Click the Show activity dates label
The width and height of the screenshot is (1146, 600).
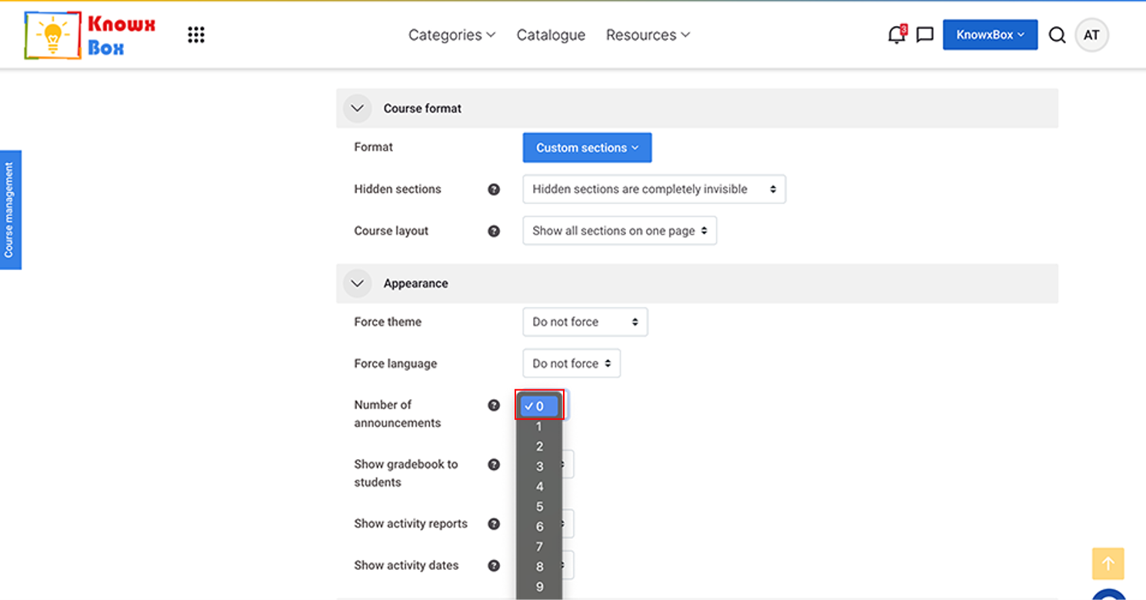click(x=406, y=565)
